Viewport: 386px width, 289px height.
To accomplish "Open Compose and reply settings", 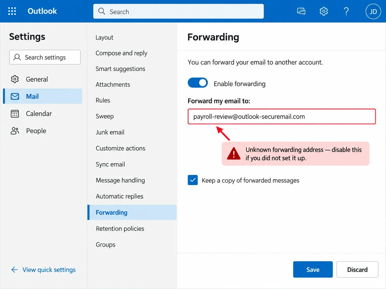I will pyautogui.click(x=121, y=53).
